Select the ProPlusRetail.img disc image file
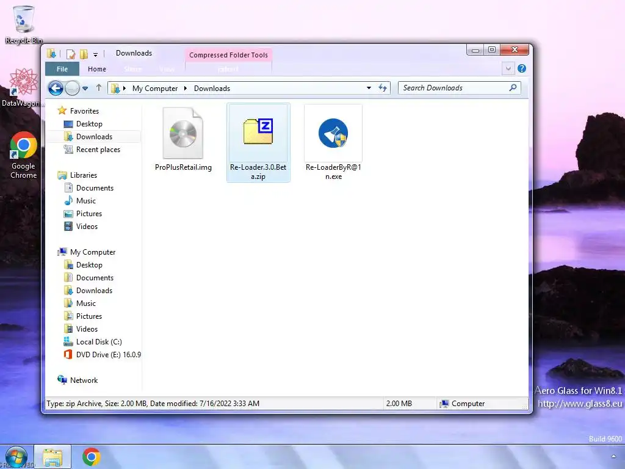Screen dimensions: 625x469 click(x=183, y=140)
